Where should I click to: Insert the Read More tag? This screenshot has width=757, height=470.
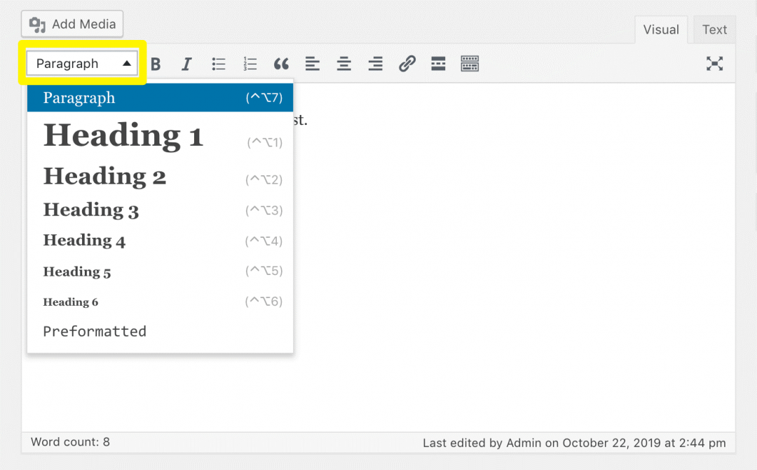[x=438, y=63]
